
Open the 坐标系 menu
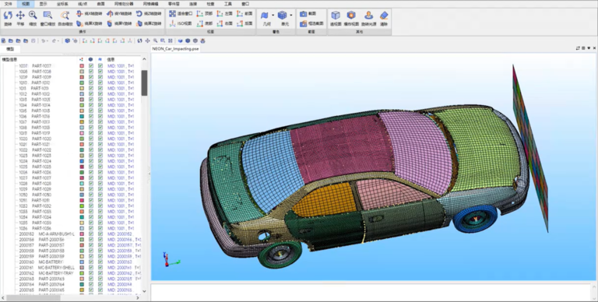point(62,4)
